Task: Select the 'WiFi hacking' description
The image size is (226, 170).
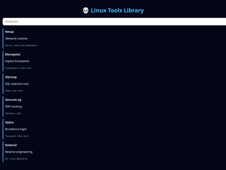Action: [13, 107]
